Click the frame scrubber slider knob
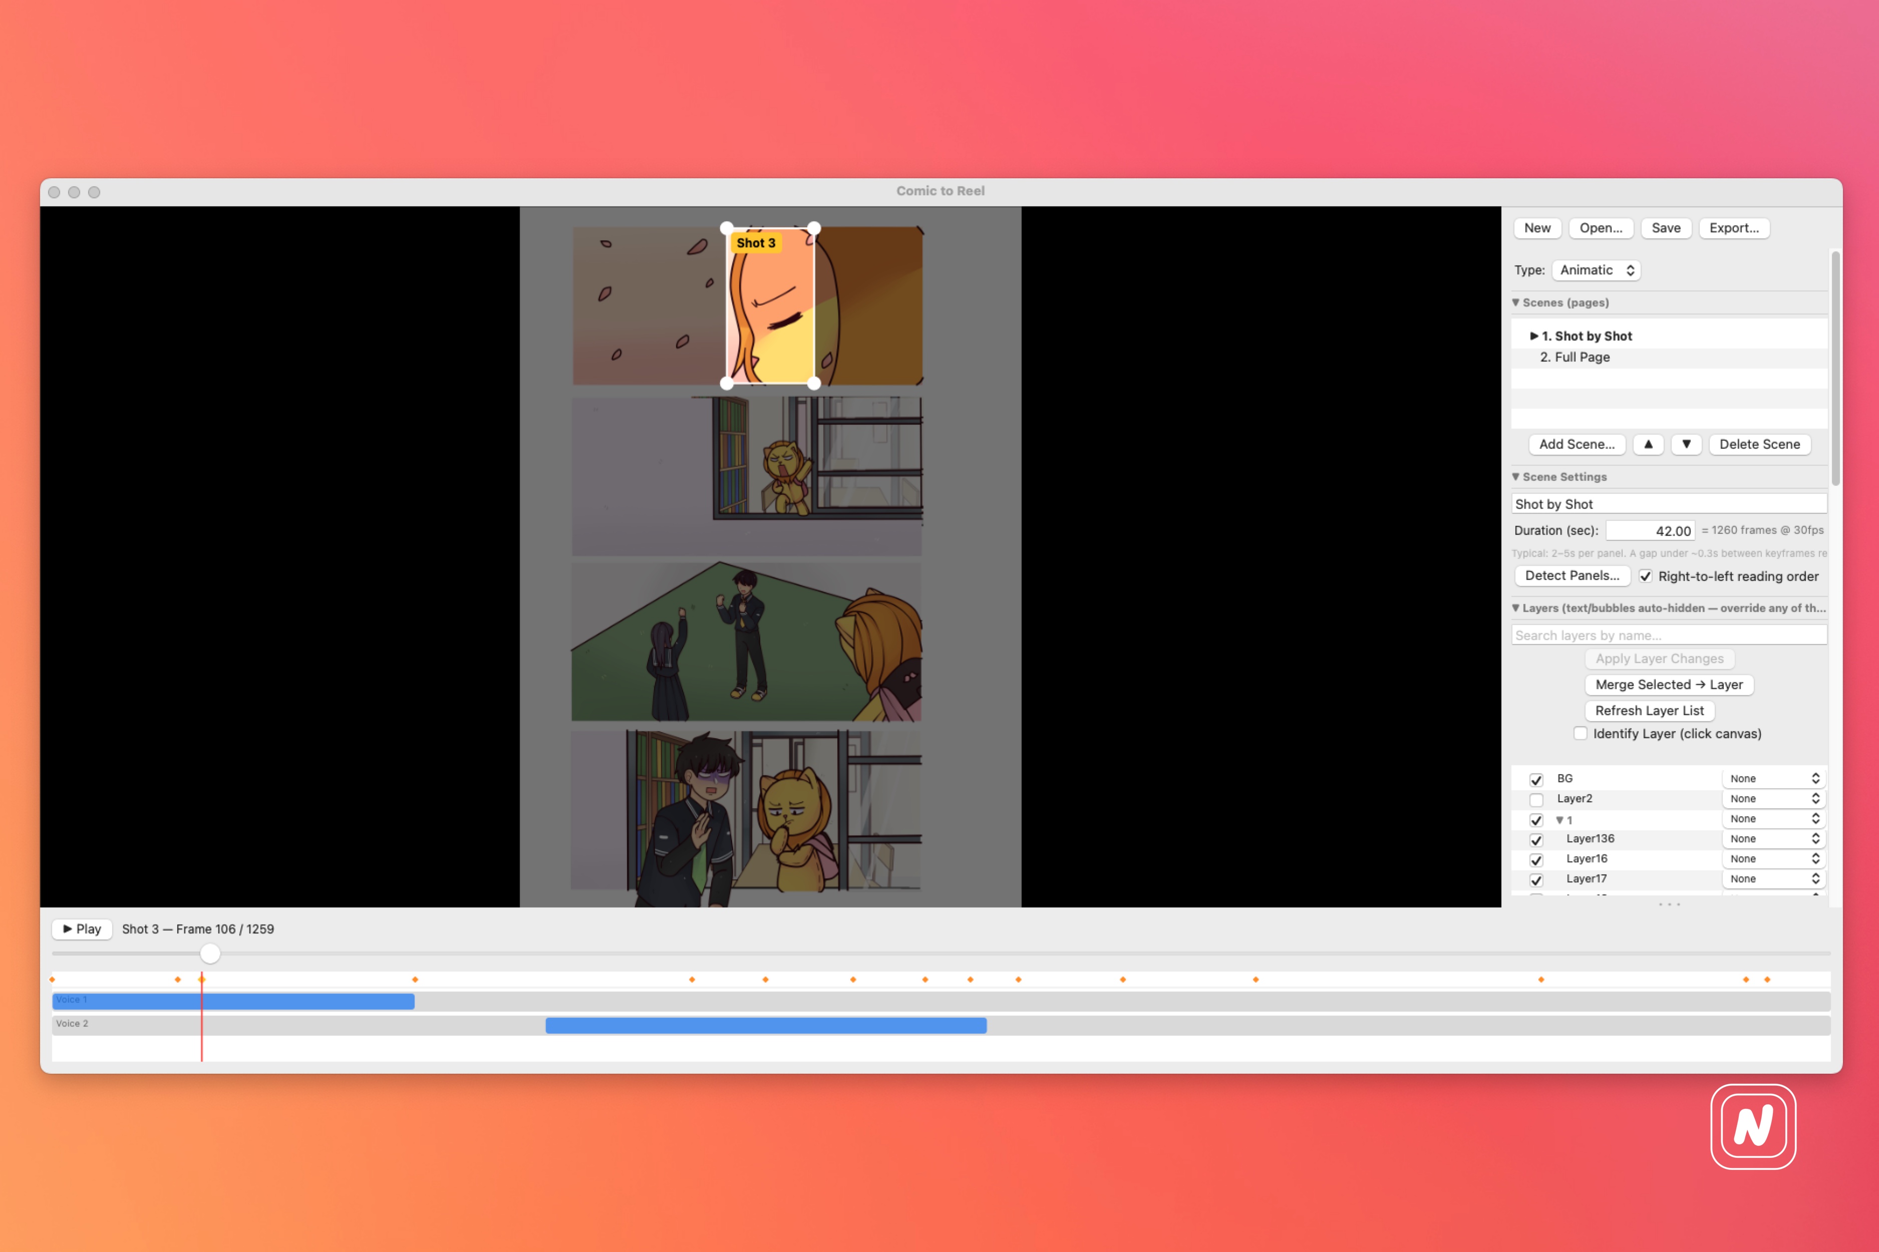 pyautogui.click(x=210, y=954)
